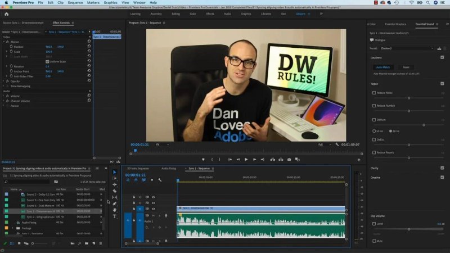Select the Razor tool
Image resolution: width=450 pixels, height=253 pixels.
click(115, 191)
